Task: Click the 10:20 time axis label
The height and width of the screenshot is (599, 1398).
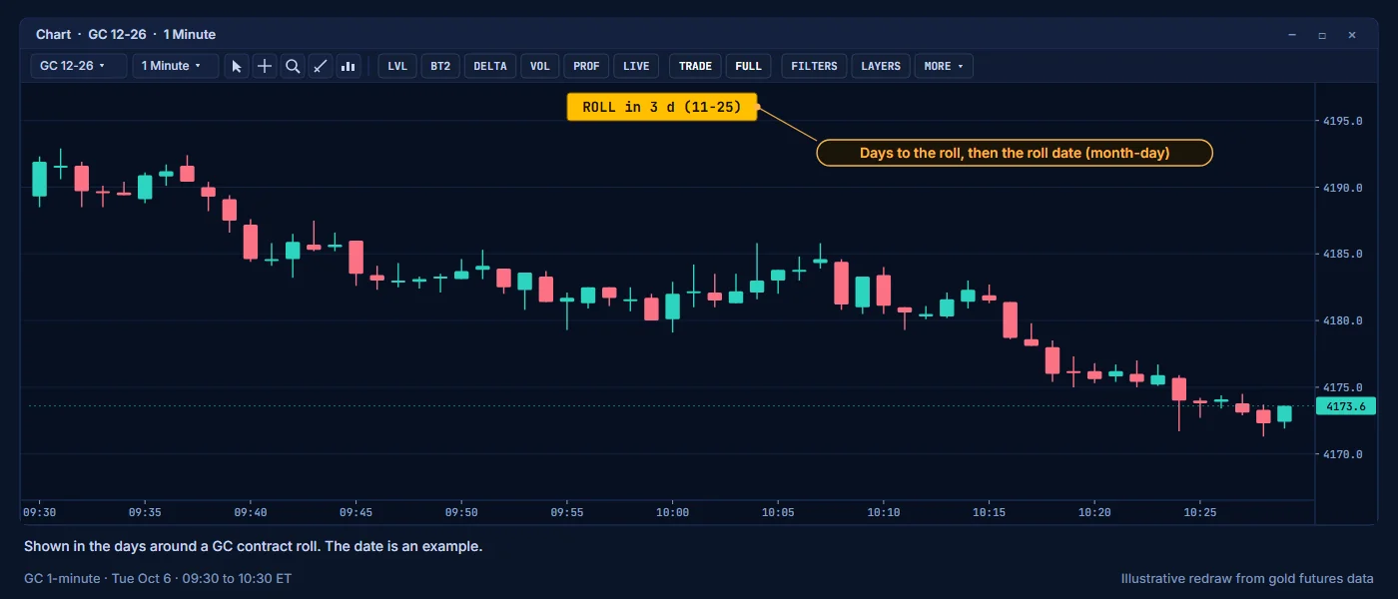Action: [x=1095, y=512]
